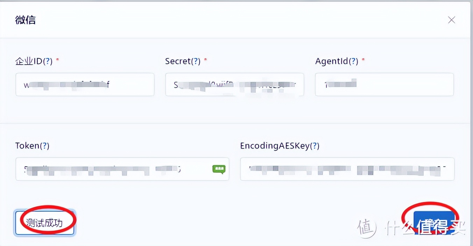473x246 pixels.
Task: Click the EncodingAESKey label text
Action: tap(275, 146)
